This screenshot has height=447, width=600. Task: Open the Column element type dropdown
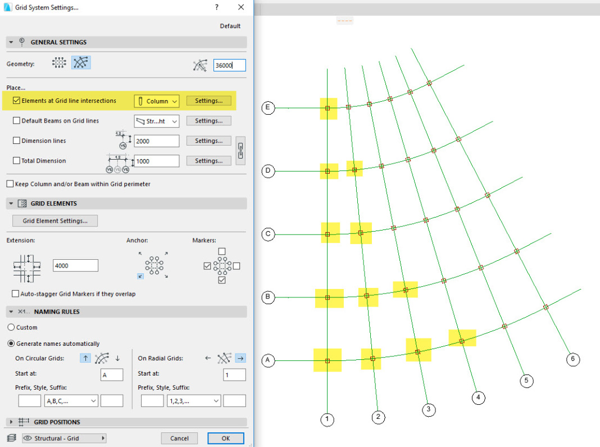pos(157,100)
